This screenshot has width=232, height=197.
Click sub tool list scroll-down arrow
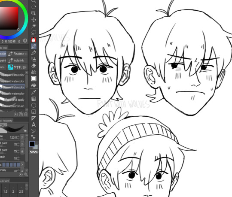point(27,109)
